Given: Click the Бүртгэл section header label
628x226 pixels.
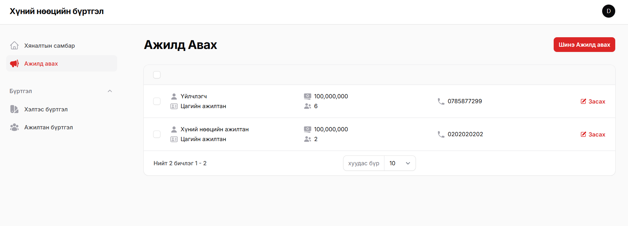Looking at the screenshot, I should (x=21, y=91).
